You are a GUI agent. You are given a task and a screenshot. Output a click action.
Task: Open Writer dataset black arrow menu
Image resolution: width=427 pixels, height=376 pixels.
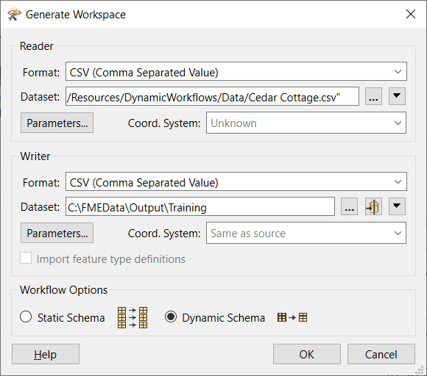pos(397,206)
